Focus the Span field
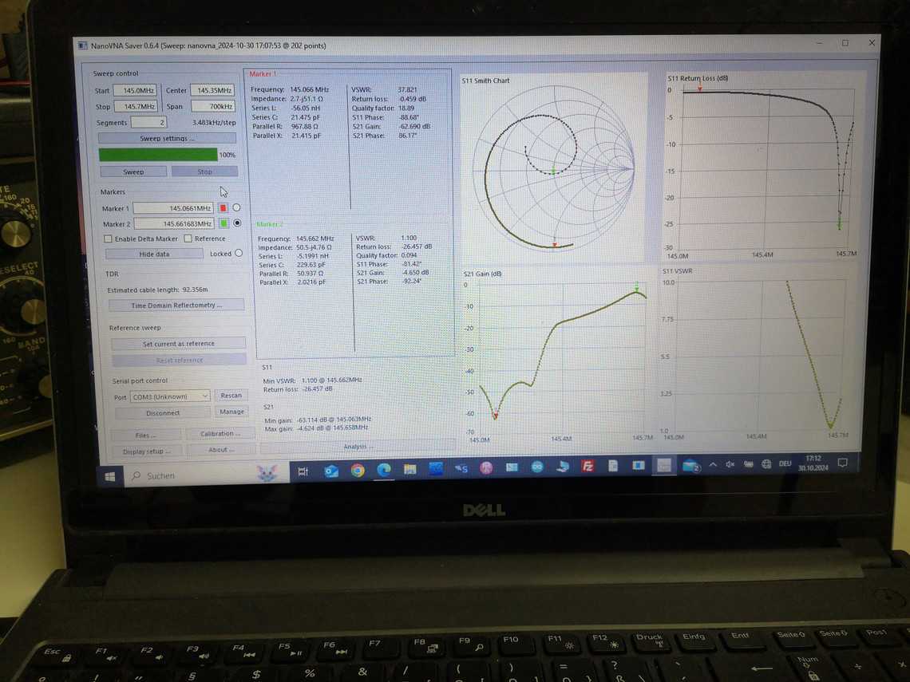The width and height of the screenshot is (910, 682). click(213, 106)
